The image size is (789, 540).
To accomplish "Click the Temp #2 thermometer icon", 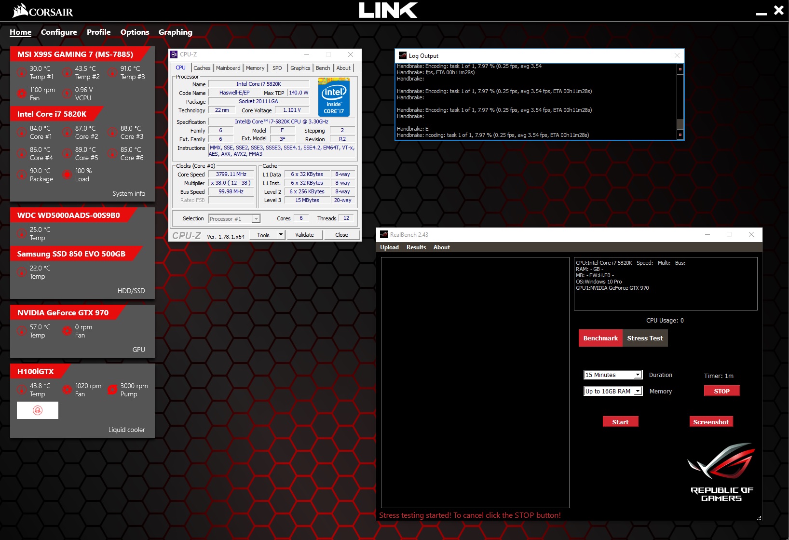I will (x=67, y=72).
